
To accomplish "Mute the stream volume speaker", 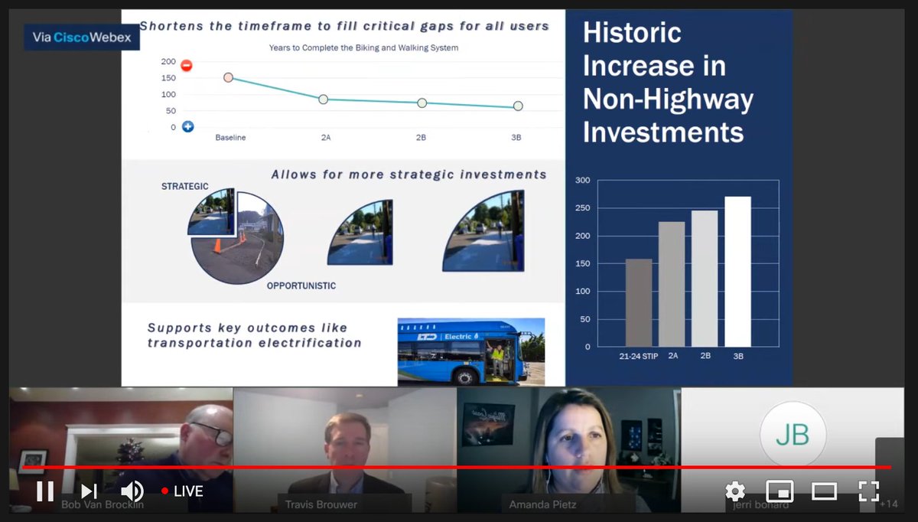I will 132,491.
